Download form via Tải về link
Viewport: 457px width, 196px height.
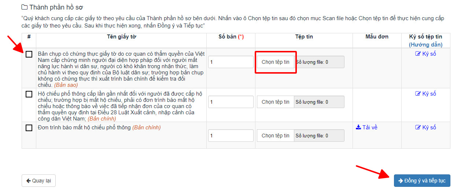point(366,127)
